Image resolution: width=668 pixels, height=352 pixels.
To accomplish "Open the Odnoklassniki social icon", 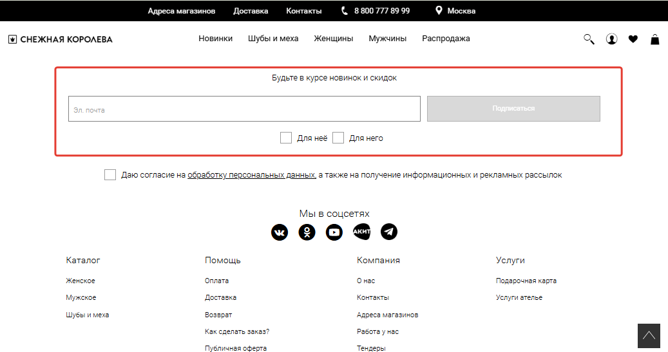I will (307, 232).
